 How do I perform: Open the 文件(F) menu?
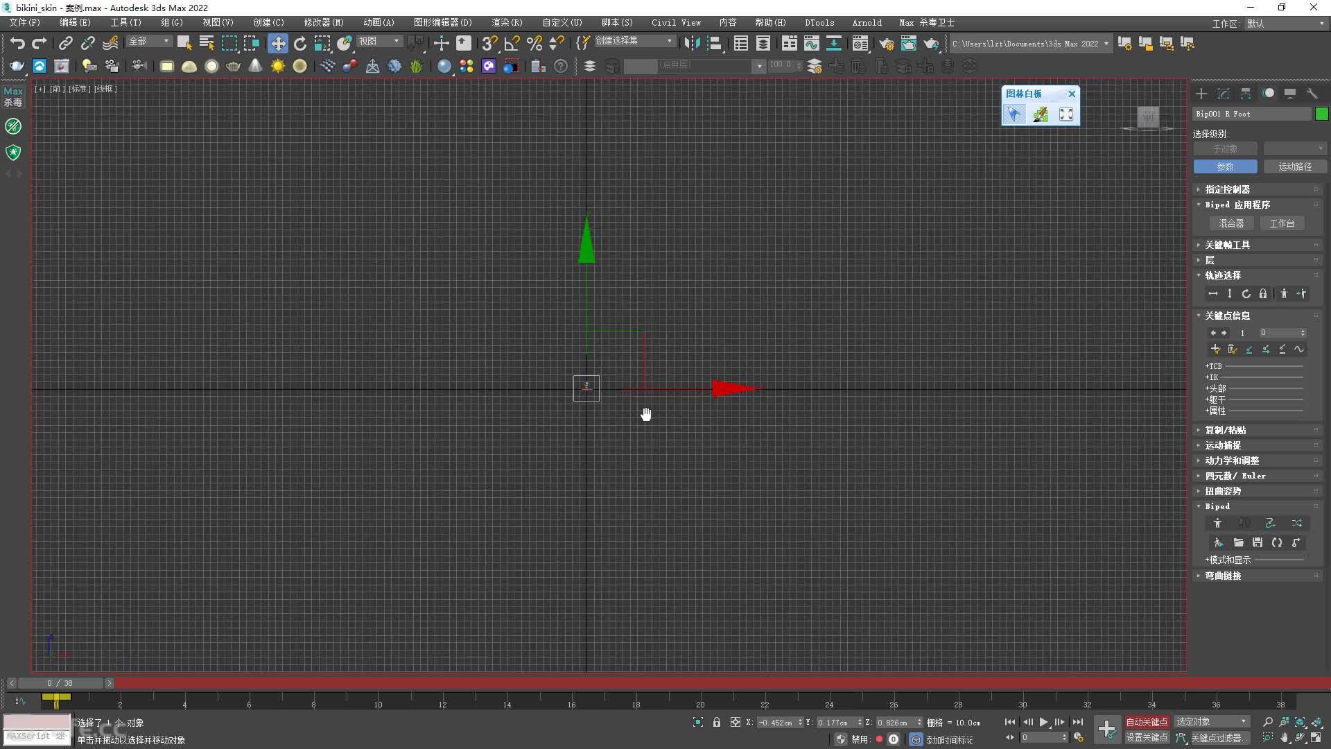25,23
